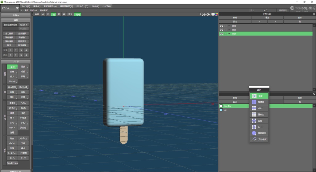Toggle the lock checkbox for obj2
The image size is (316, 172).
225,30
